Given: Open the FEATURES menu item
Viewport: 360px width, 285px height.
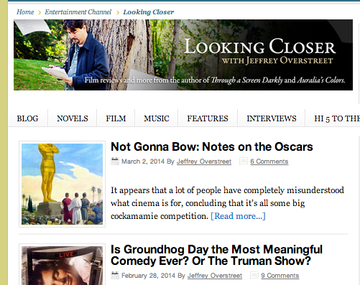Looking at the screenshot, I should pos(208,118).
